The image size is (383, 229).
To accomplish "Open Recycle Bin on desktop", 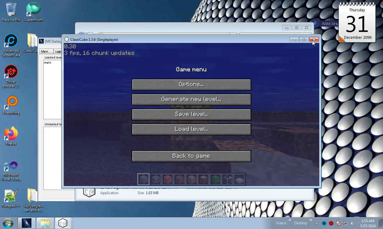I will click(x=11, y=12).
